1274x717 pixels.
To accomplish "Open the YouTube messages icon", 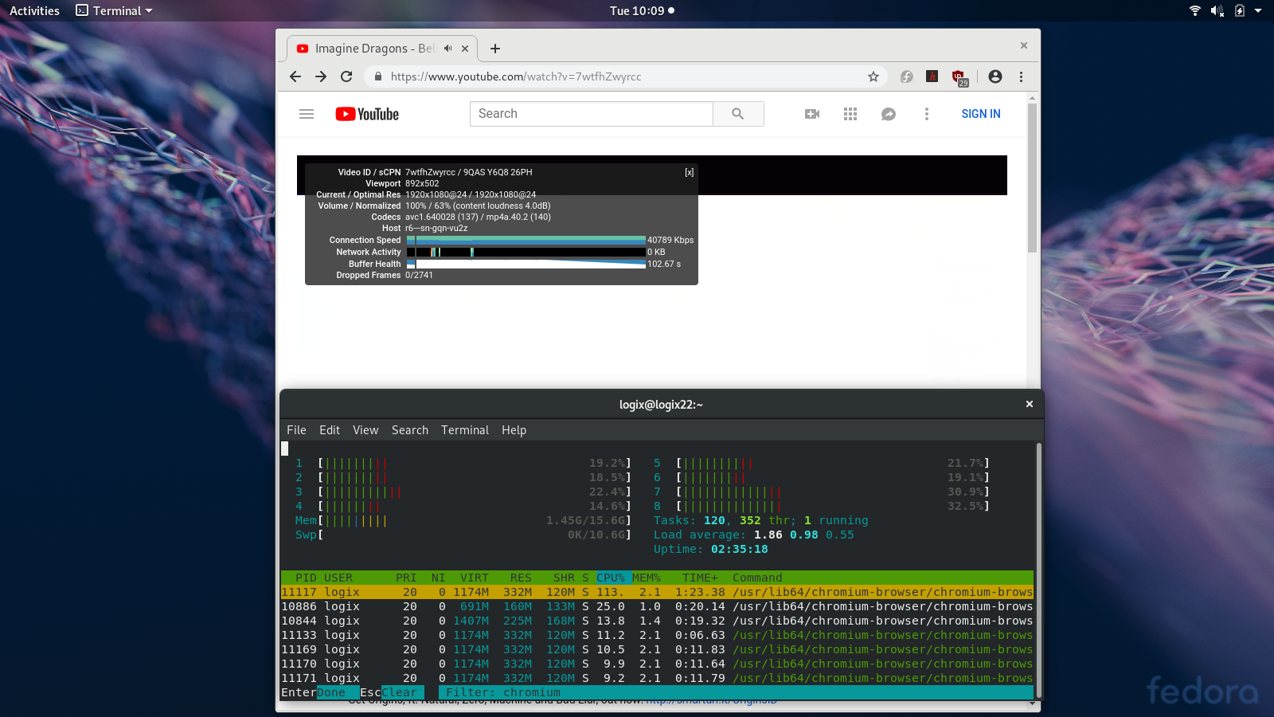I will point(888,114).
